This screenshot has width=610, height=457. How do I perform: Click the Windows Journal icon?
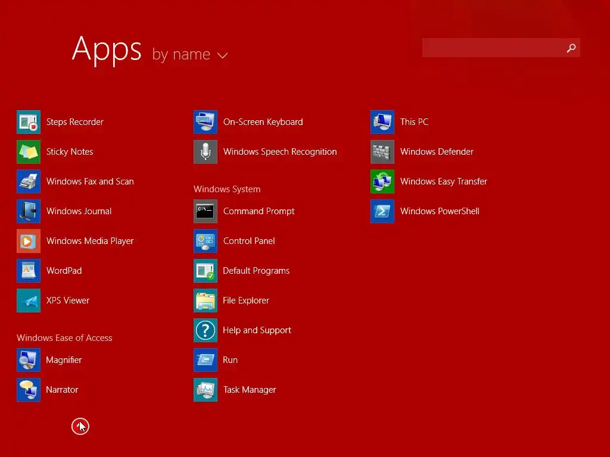pos(29,211)
